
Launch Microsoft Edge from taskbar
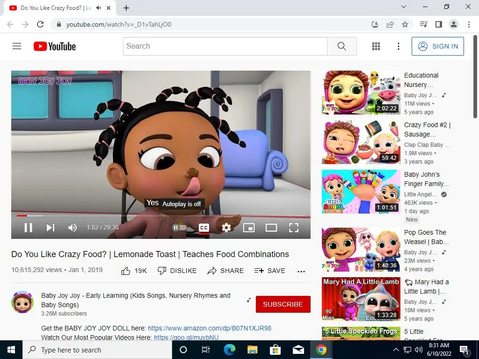tap(229, 350)
